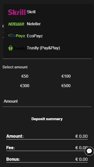Click the ecoPayz logo

17,36
